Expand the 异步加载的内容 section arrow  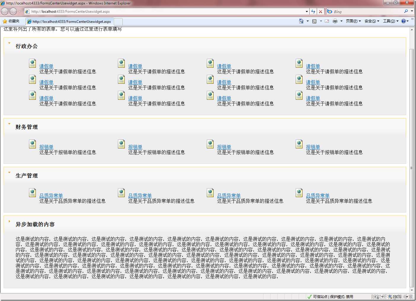click(9, 221)
